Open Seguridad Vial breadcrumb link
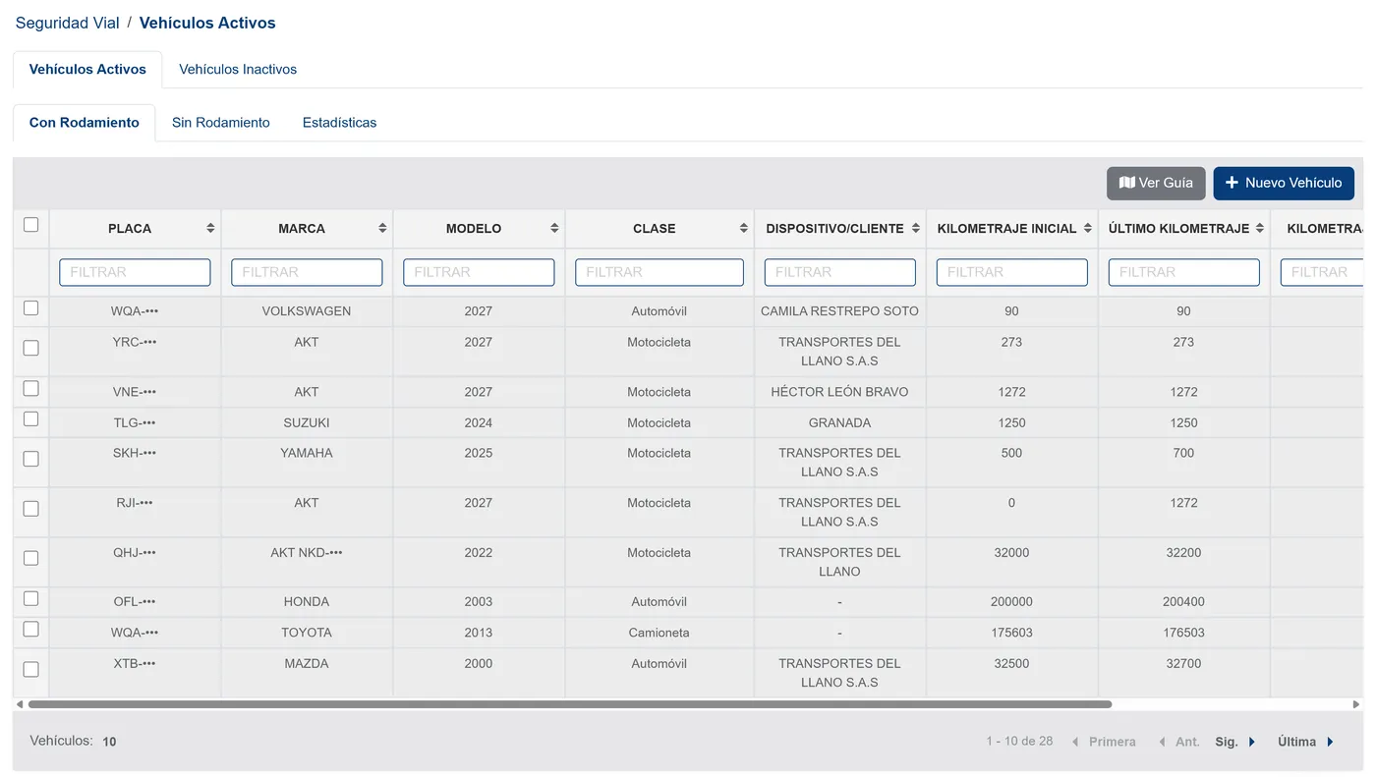 (x=68, y=23)
